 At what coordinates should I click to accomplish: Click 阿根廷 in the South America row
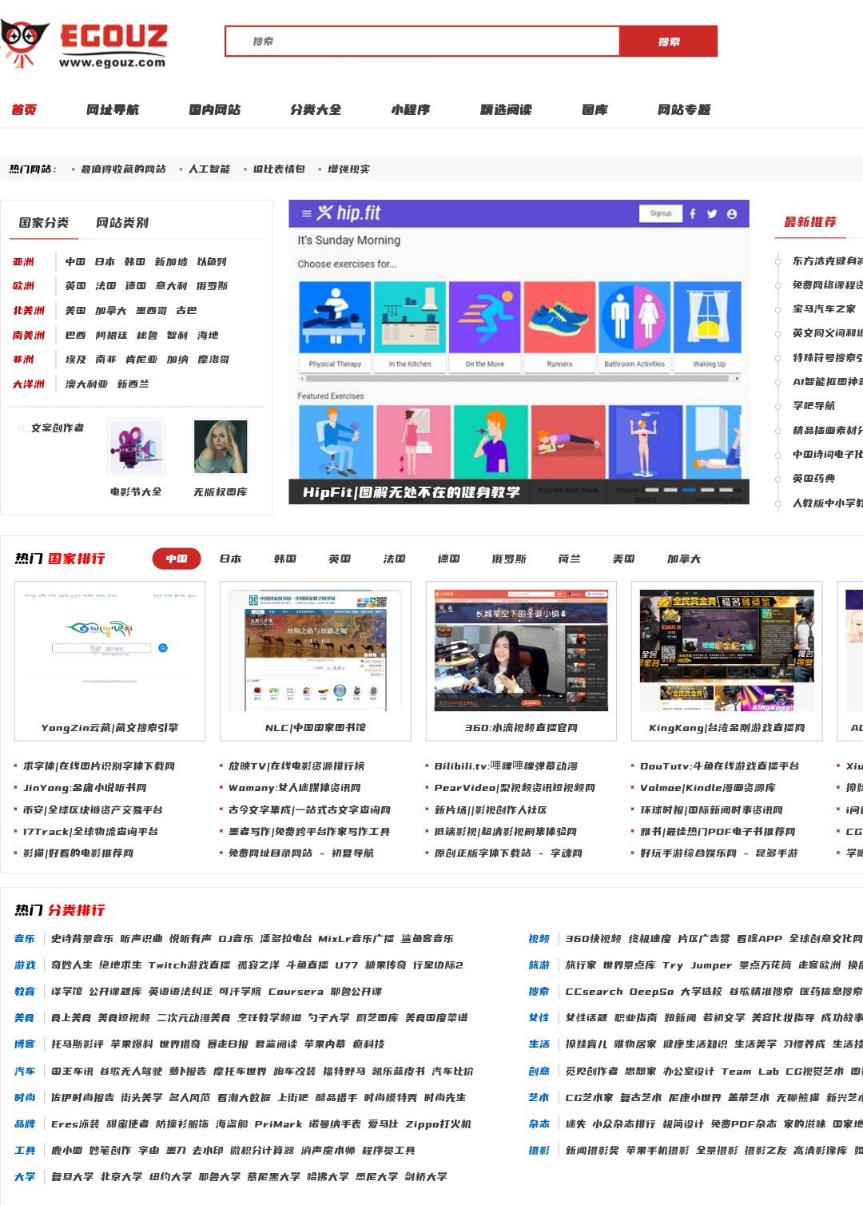point(111,335)
